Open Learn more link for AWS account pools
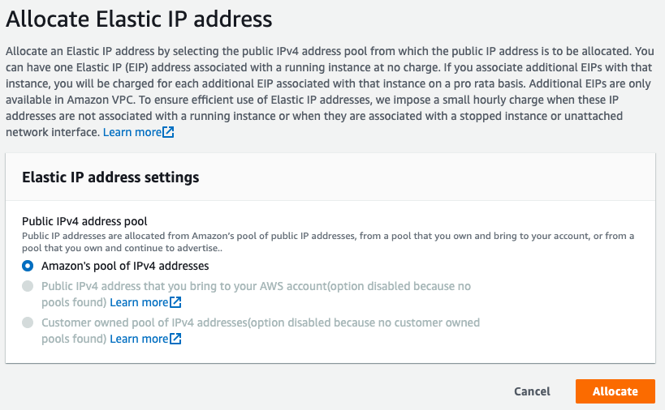 pos(139,302)
